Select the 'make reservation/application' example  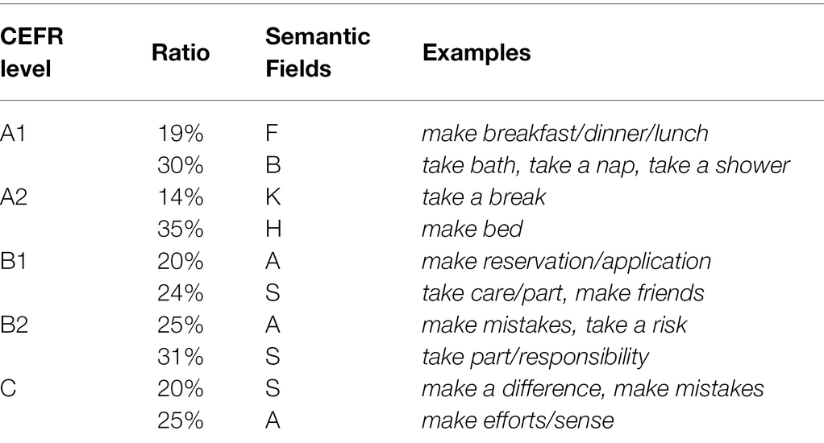pyautogui.click(x=567, y=263)
